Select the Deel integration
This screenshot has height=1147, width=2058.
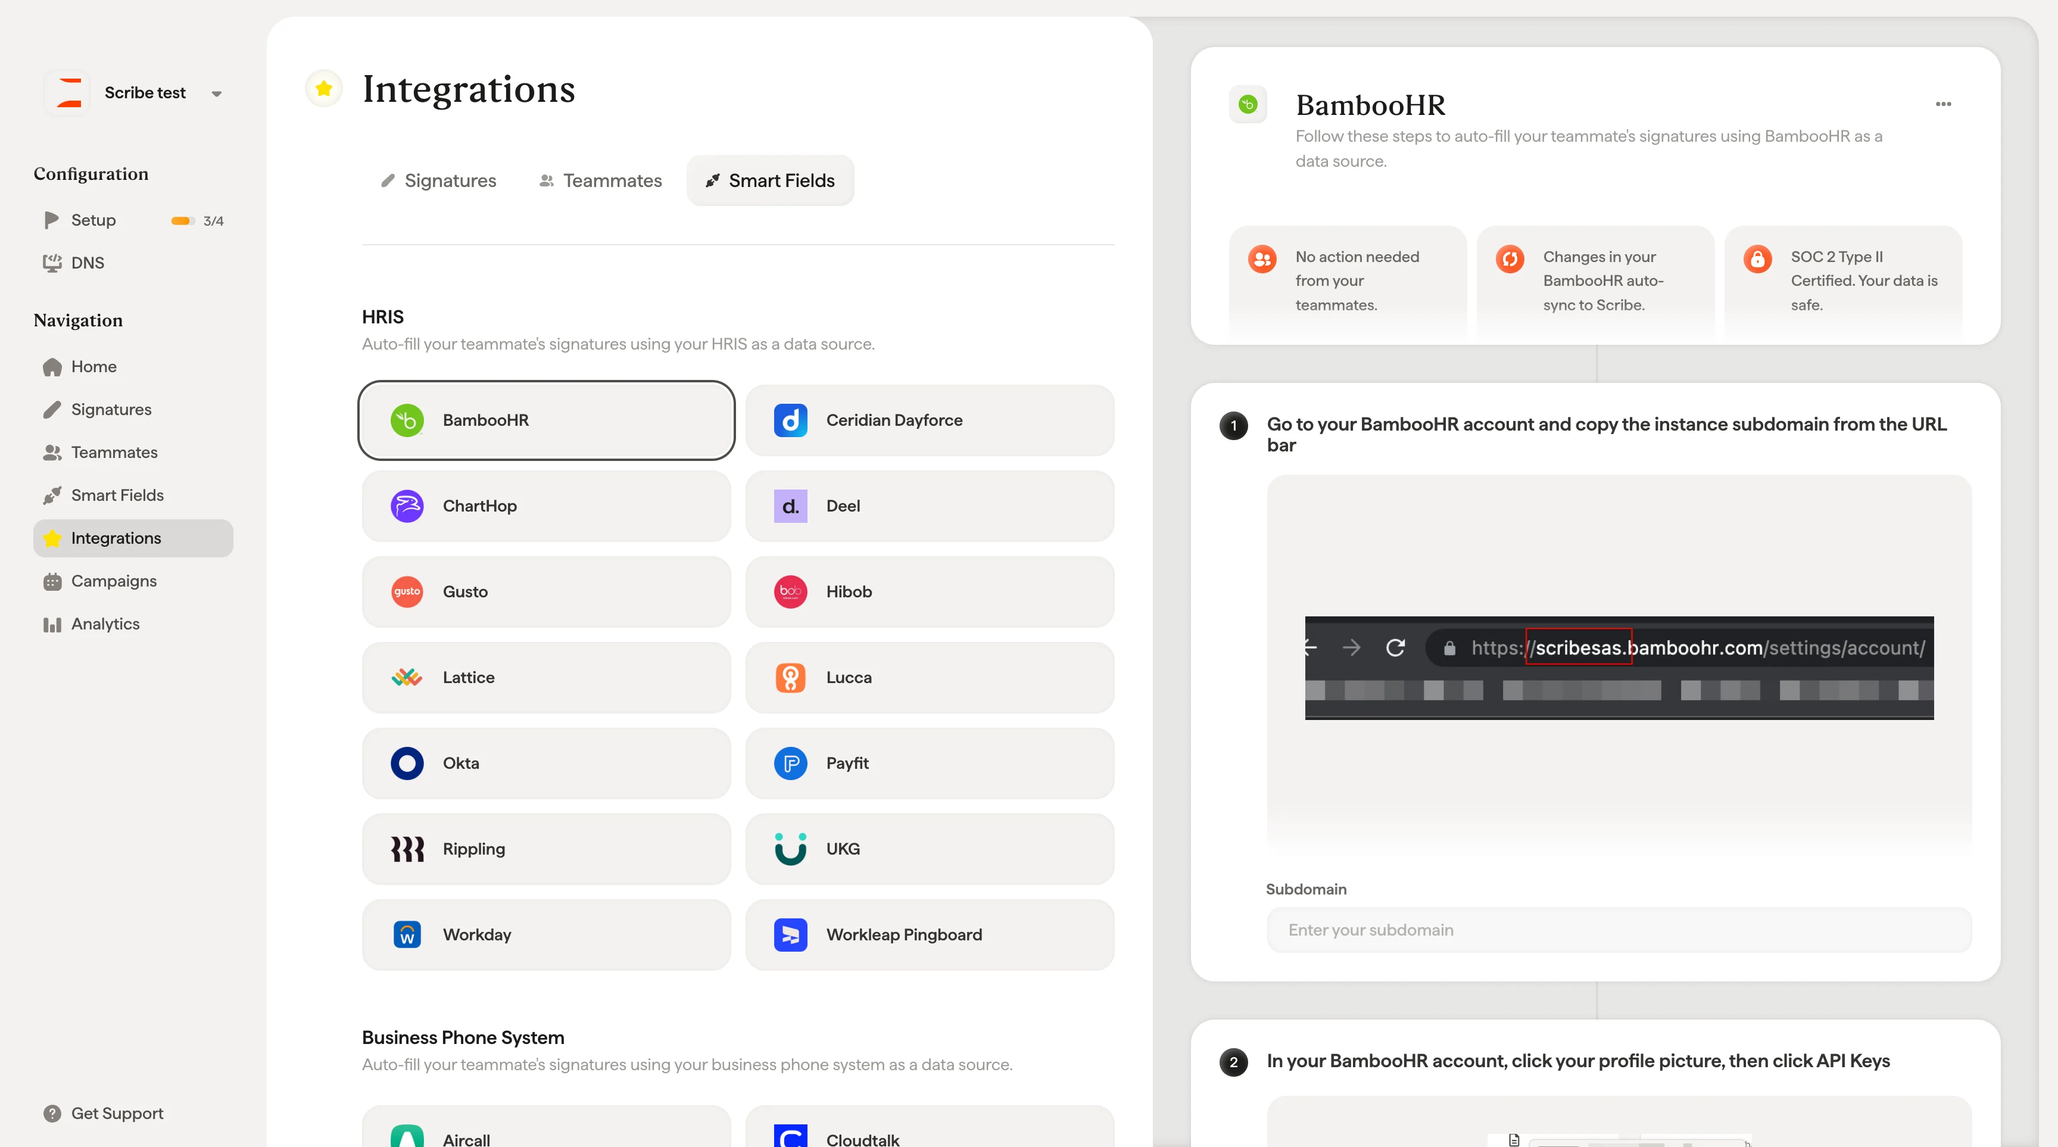[x=929, y=506]
